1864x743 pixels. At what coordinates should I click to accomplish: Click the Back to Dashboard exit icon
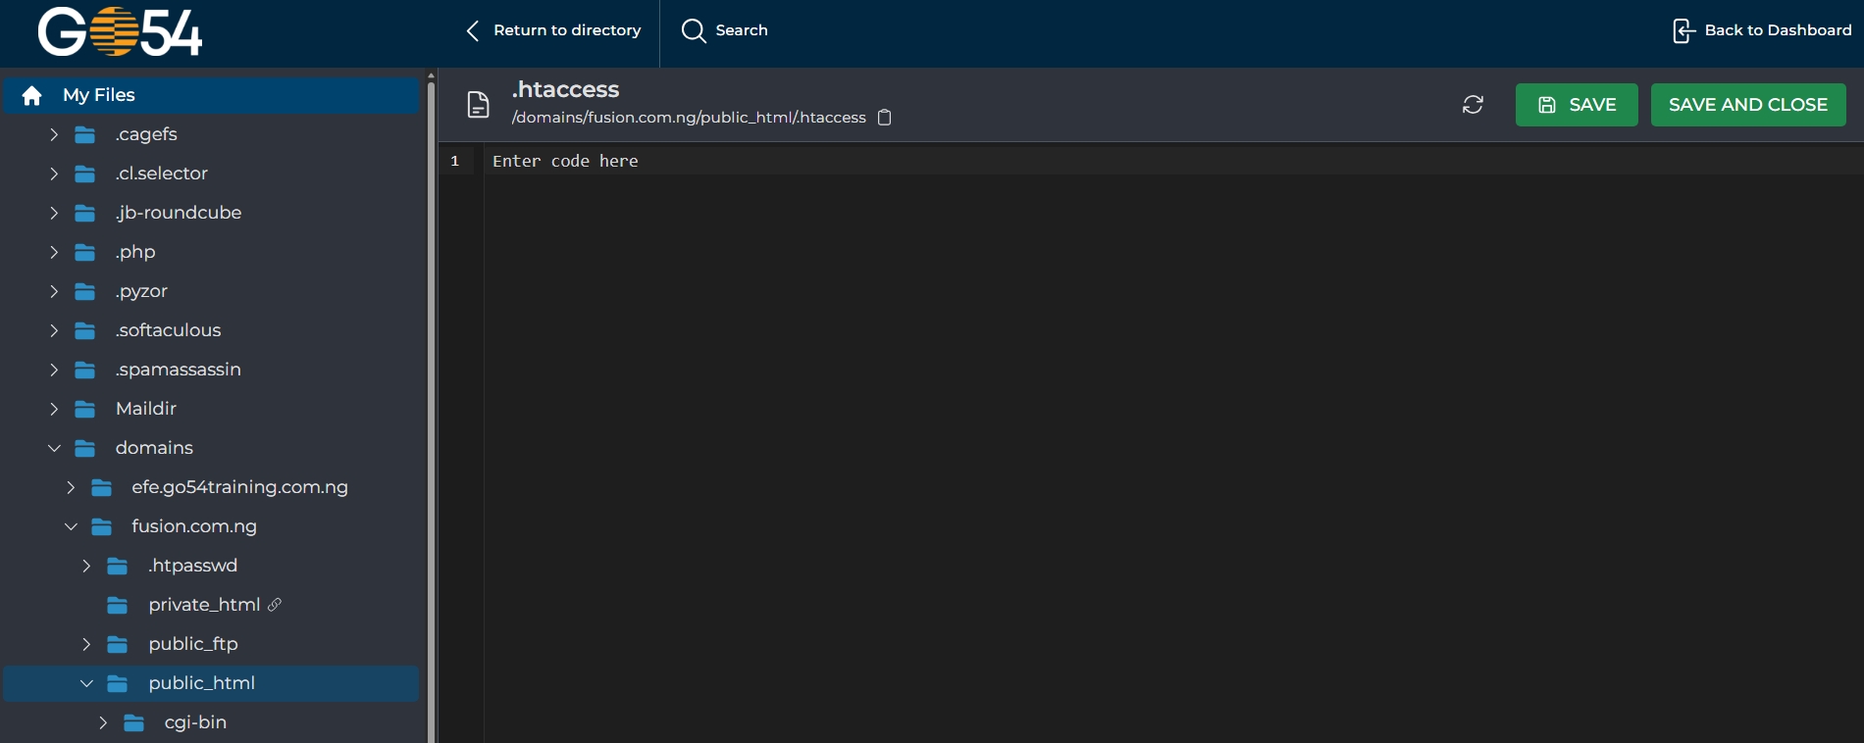click(x=1683, y=30)
